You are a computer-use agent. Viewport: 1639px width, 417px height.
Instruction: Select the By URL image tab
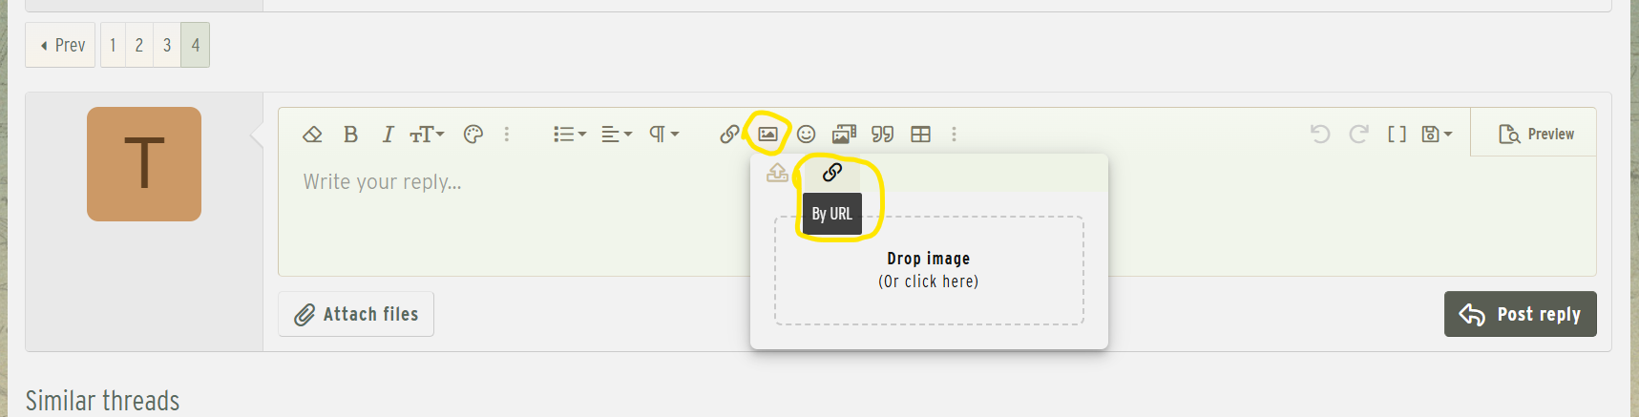(832, 173)
